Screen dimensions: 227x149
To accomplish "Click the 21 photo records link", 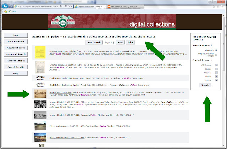I will pyautogui.click(x=144, y=36).
